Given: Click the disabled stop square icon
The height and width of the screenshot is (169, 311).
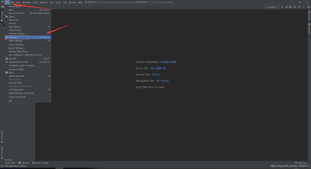Looking at the screenshot, I should 303,7.
